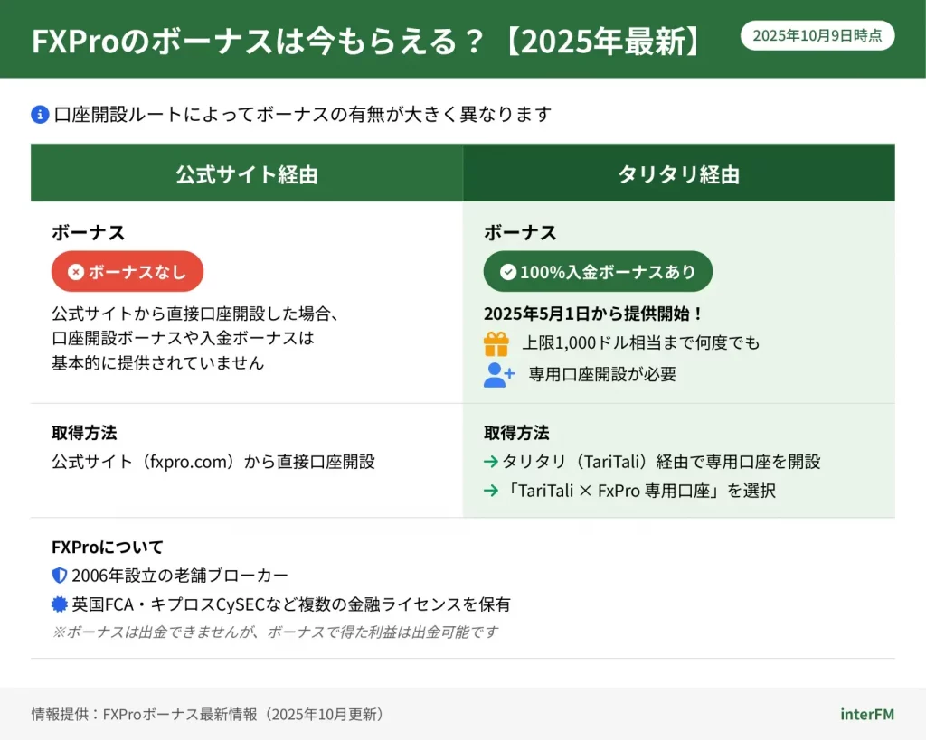Click the X icon in the red ボーナスなし badge
The height and width of the screenshot is (740, 926).
click(76, 272)
